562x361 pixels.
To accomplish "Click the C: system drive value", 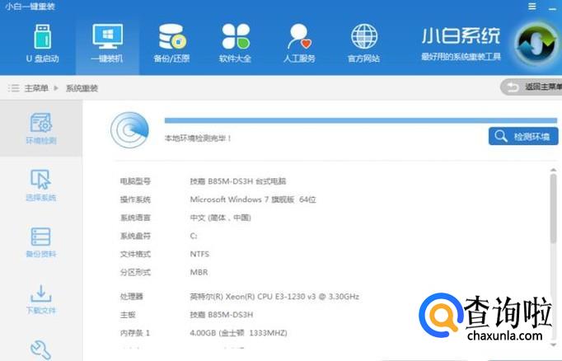I will coord(194,236).
